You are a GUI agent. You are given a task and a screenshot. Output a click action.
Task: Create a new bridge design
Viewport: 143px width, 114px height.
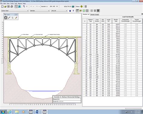[2, 7]
